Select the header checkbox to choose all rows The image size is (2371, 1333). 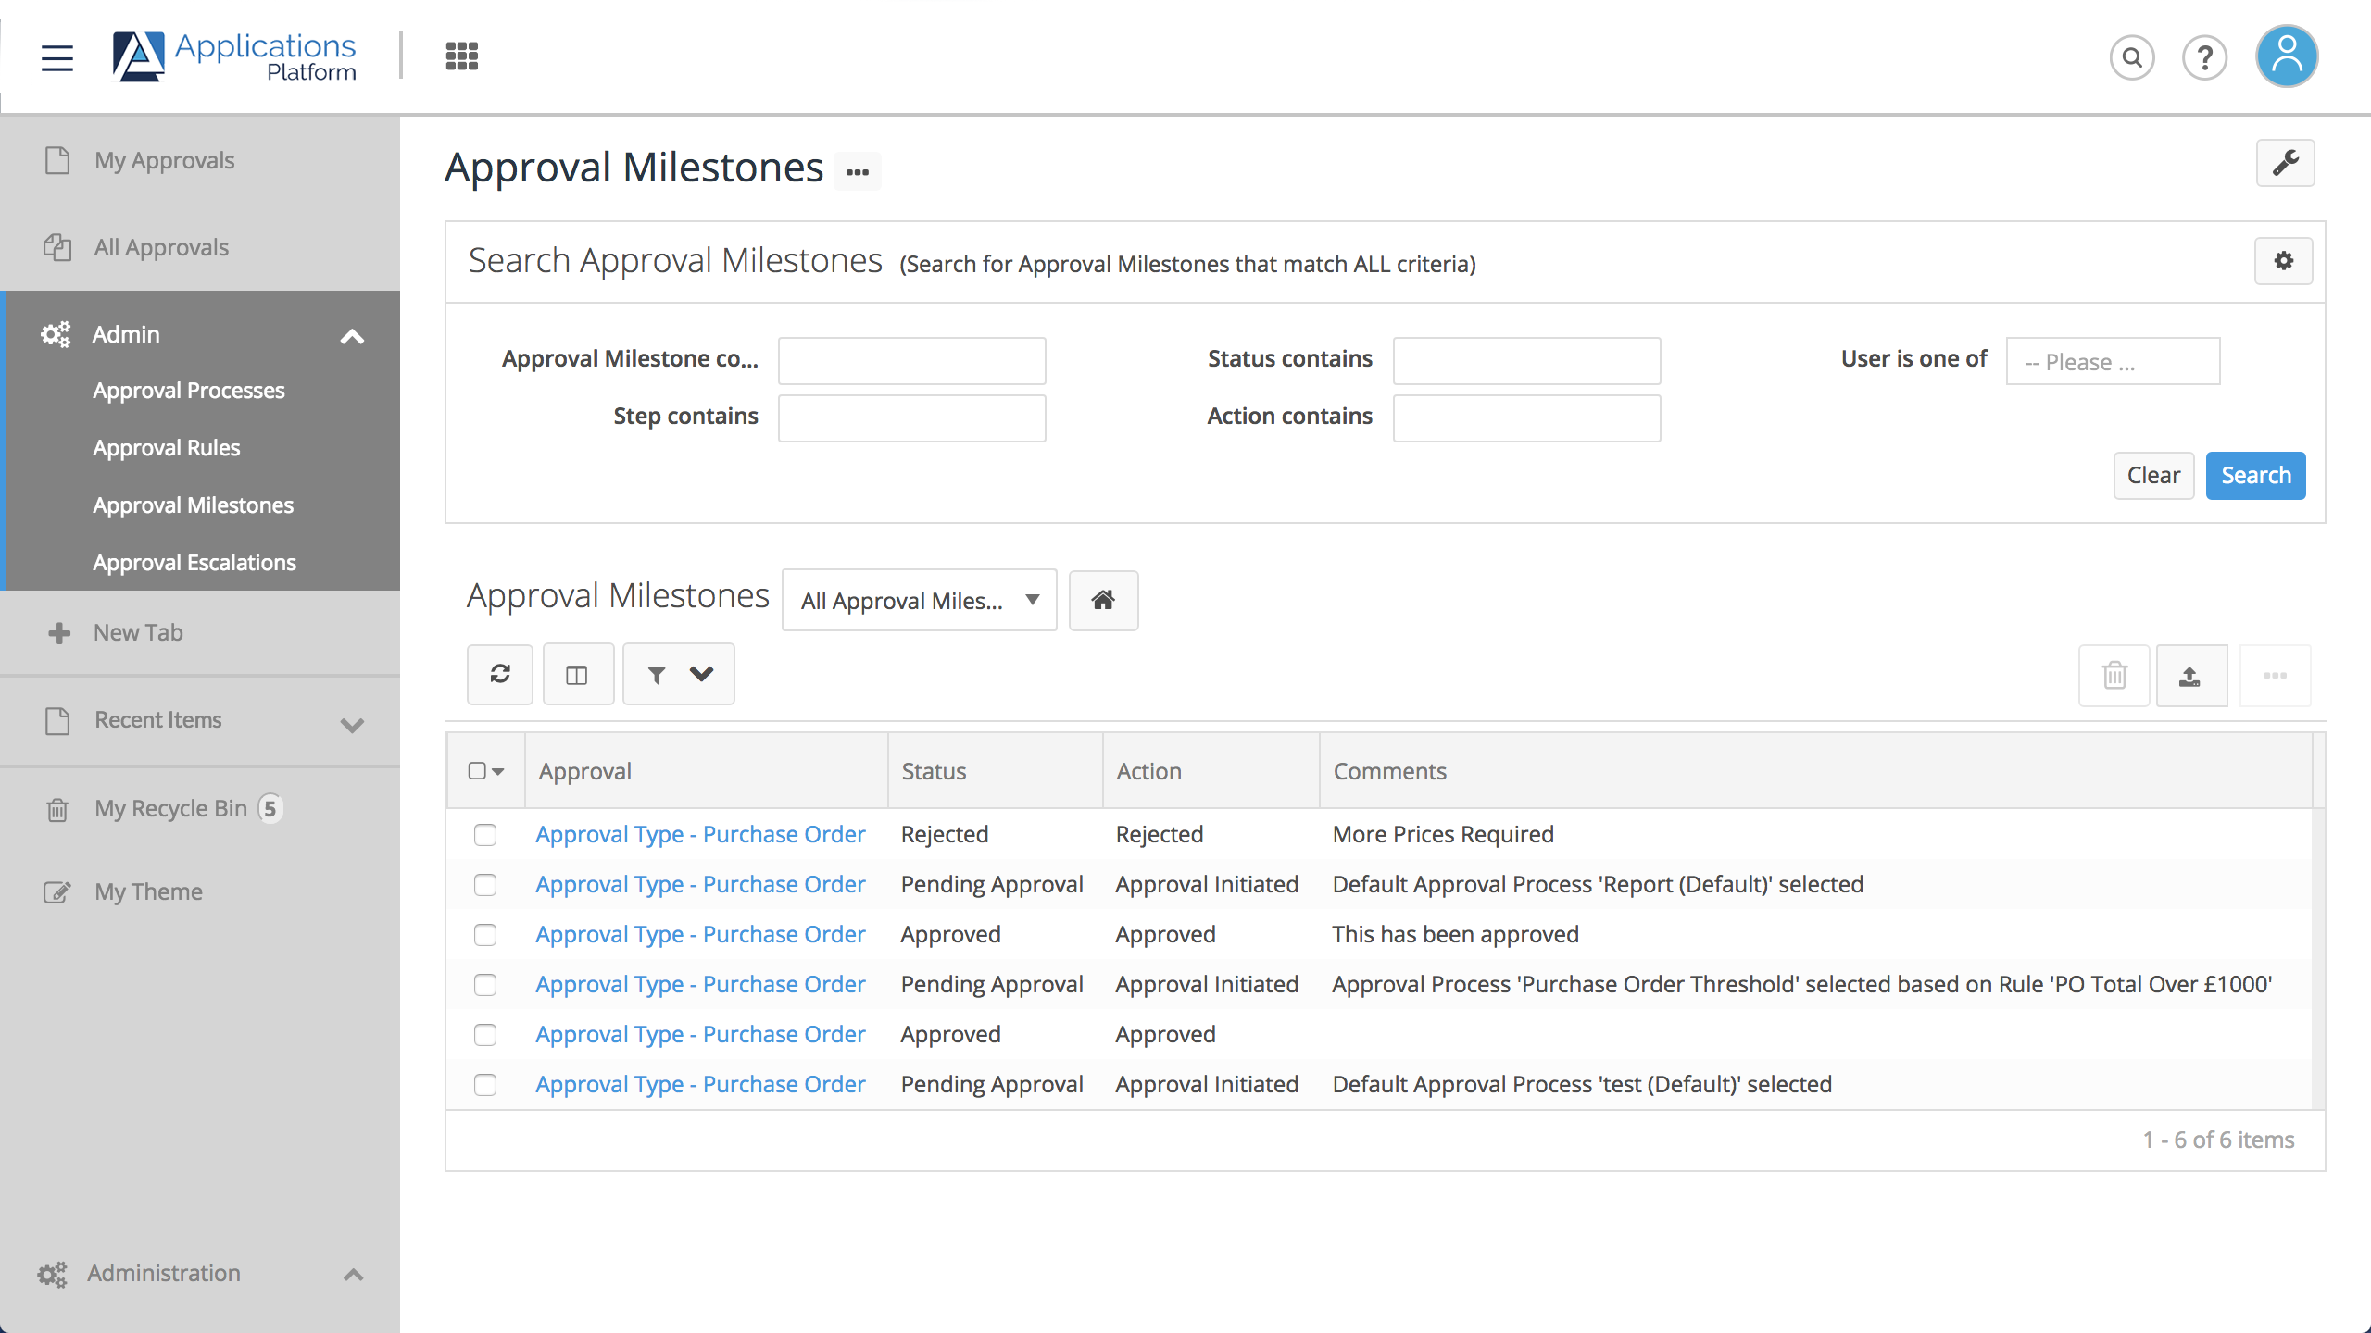(478, 769)
